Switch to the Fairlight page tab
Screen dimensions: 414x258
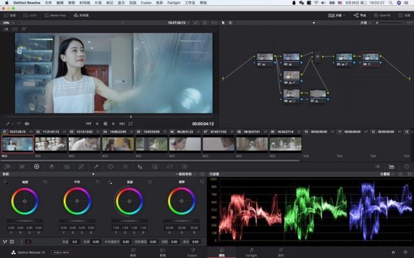coord(250,251)
